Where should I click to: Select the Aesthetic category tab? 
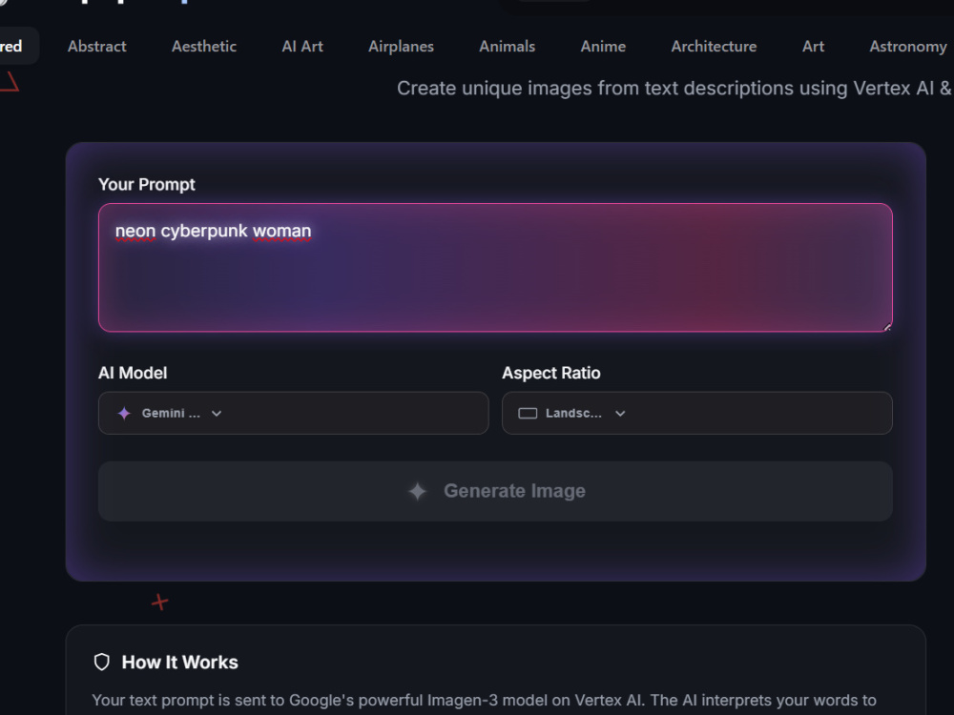pos(204,46)
